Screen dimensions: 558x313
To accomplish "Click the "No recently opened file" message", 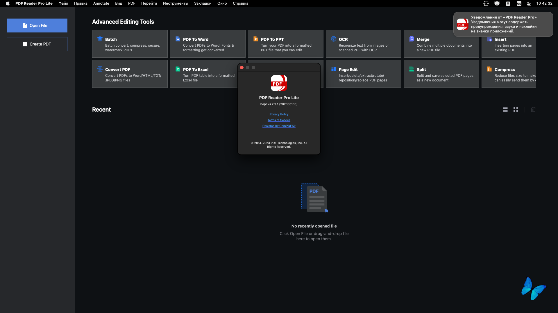I will coord(314,226).
